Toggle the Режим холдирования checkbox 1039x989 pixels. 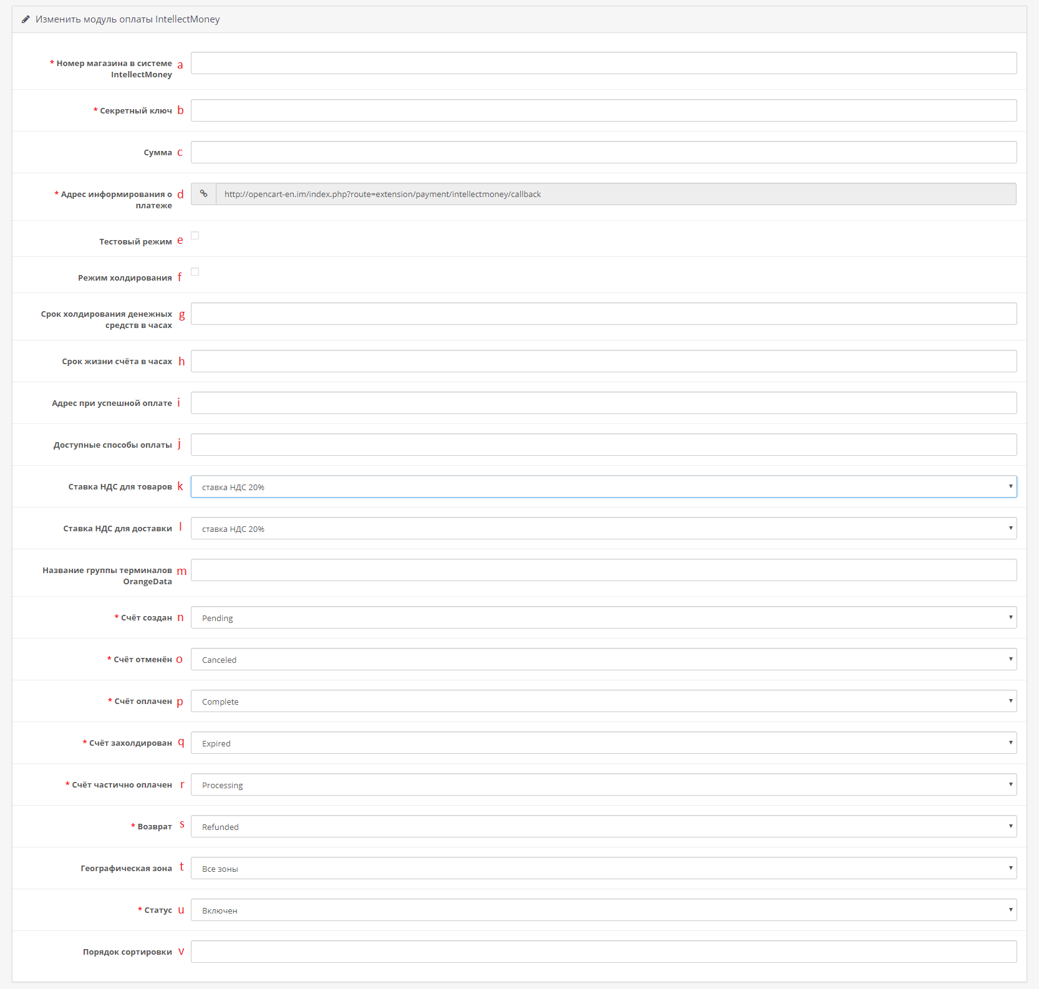(x=195, y=272)
